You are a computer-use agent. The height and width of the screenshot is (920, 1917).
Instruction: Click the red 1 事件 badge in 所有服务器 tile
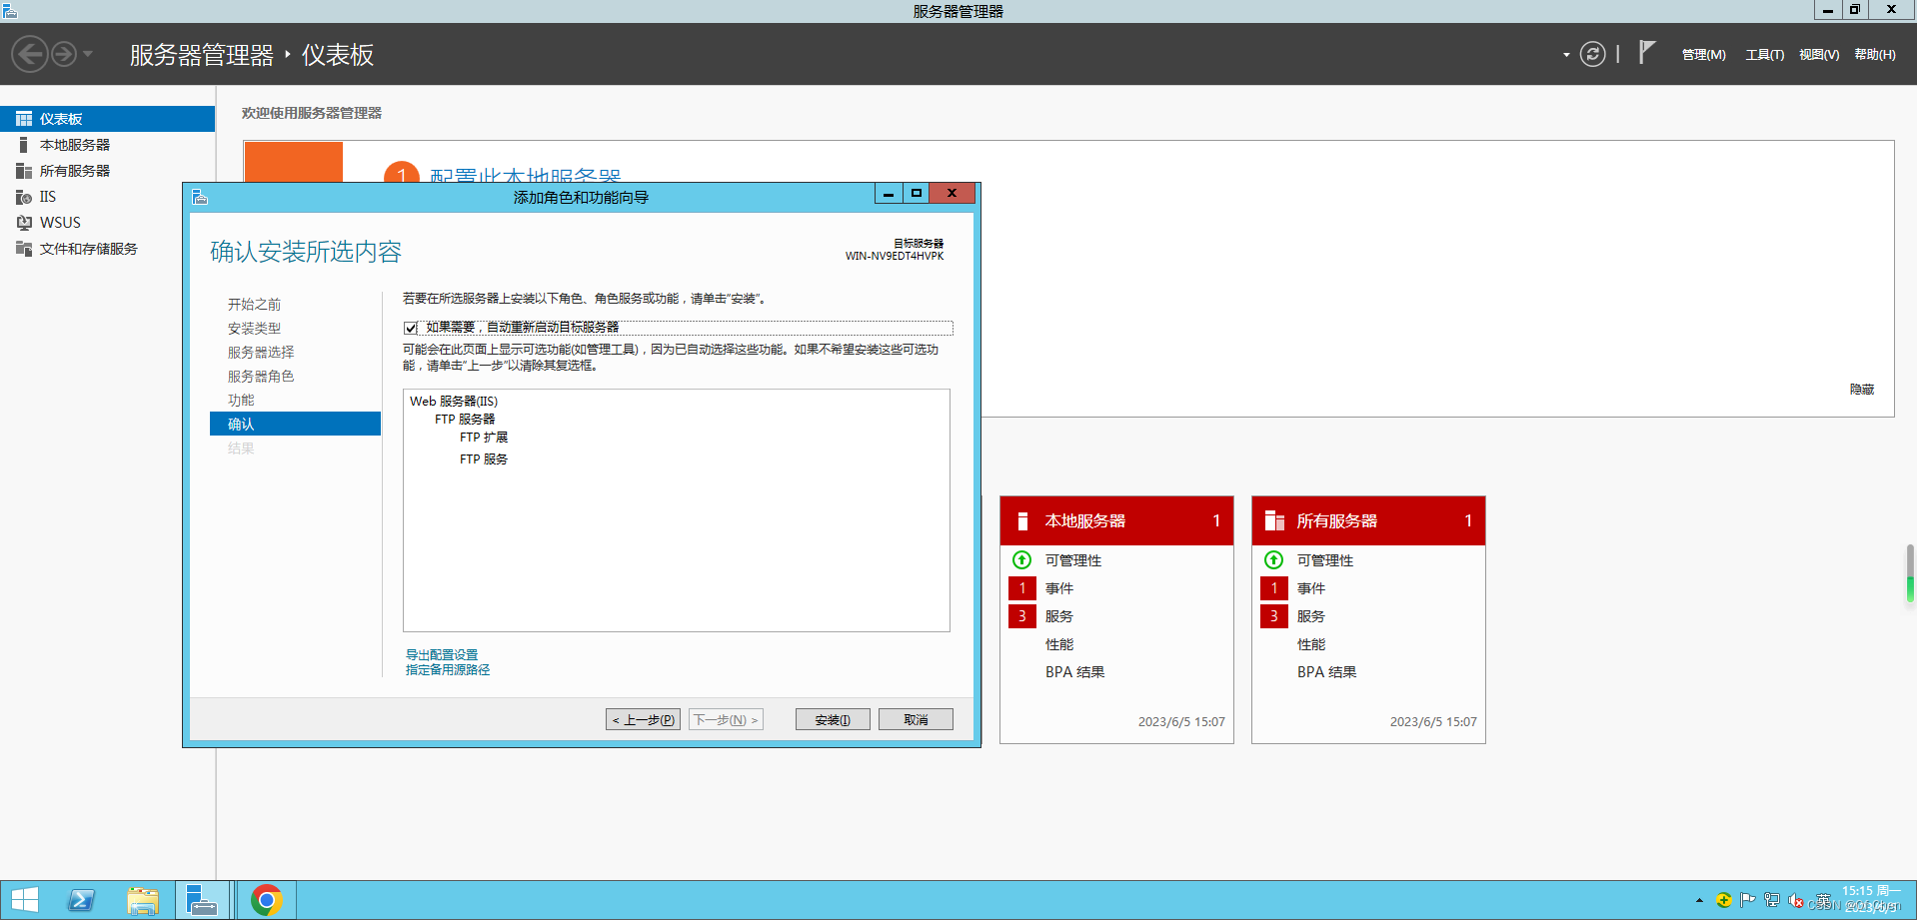point(1274,588)
